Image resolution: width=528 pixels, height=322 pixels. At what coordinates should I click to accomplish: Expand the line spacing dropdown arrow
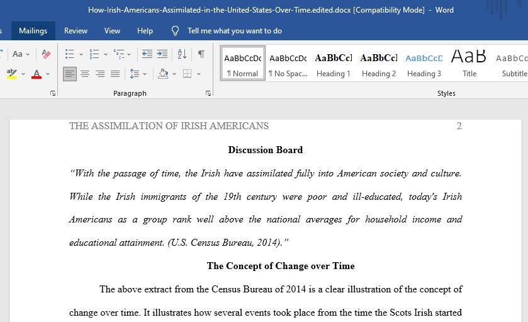(x=145, y=74)
